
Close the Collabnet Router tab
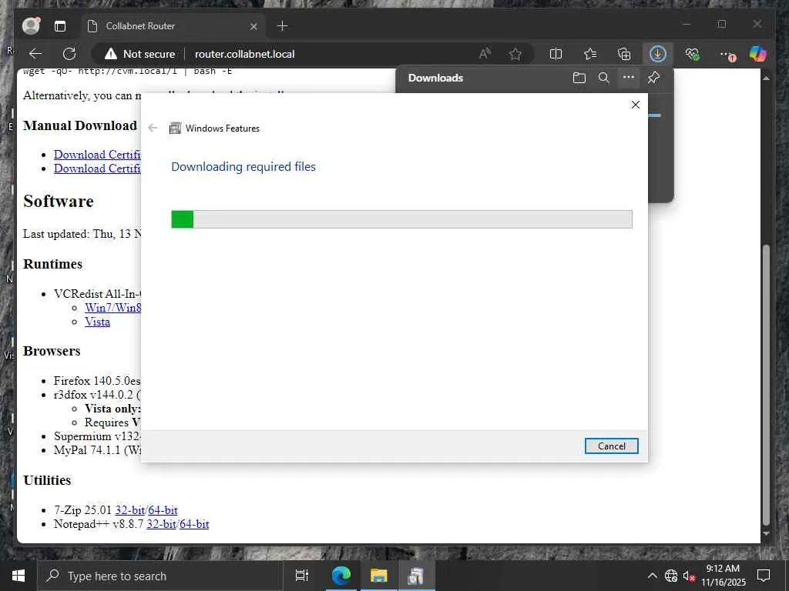click(x=253, y=26)
